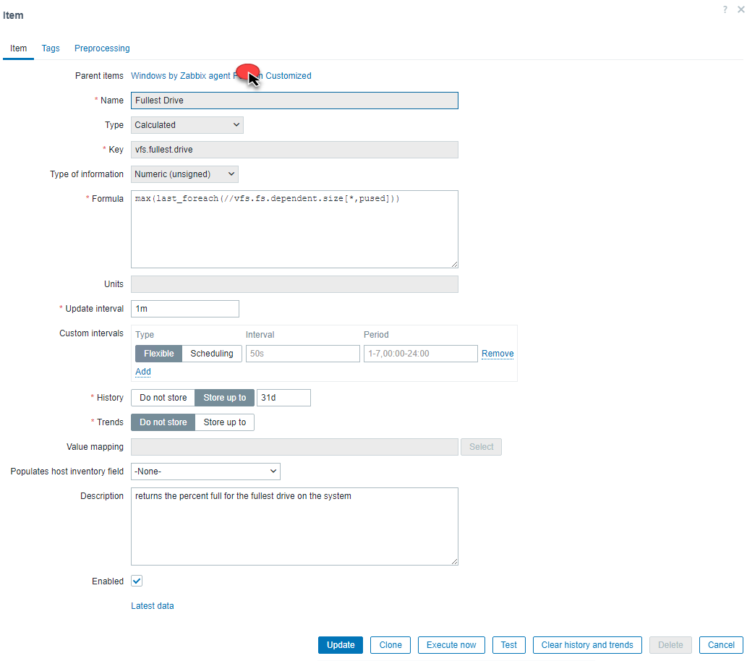Execute the item now
The image size is (747, 661).
pyautogui.click(x=451, y=644)
